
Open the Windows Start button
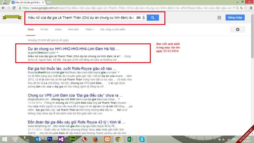(x=5, y=139)
